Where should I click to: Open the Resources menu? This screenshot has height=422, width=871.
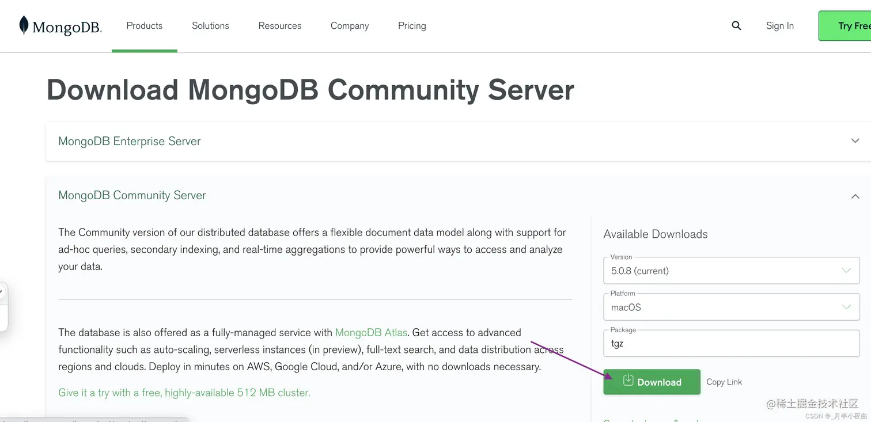(x=279, y=25)
